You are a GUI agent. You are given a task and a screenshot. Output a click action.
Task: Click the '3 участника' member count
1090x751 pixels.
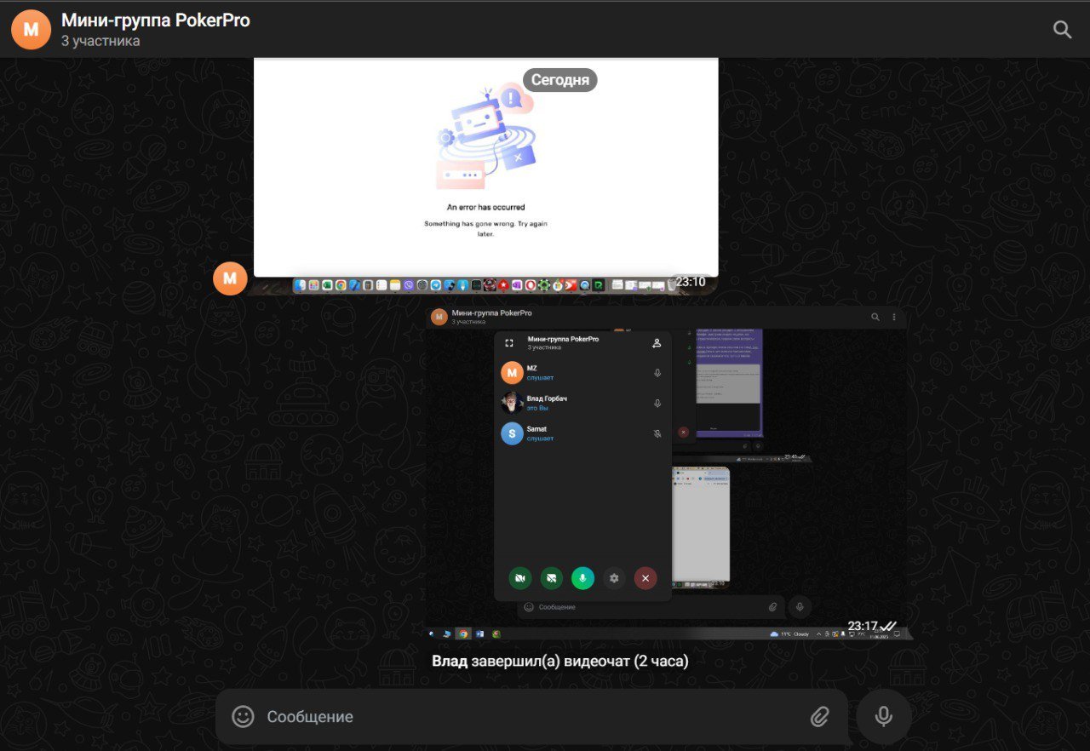[100, 41]
